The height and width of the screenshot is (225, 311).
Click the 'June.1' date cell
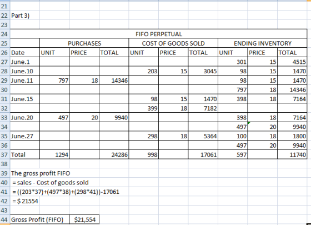(x=24, y=62)
